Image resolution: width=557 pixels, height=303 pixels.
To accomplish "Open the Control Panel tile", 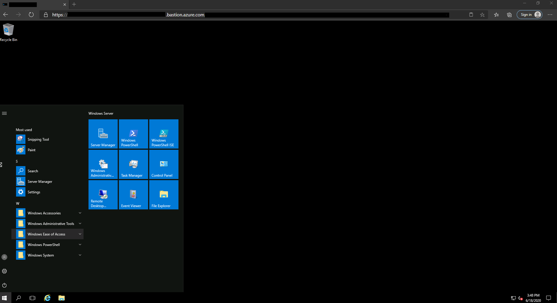I will coord(164,164).
